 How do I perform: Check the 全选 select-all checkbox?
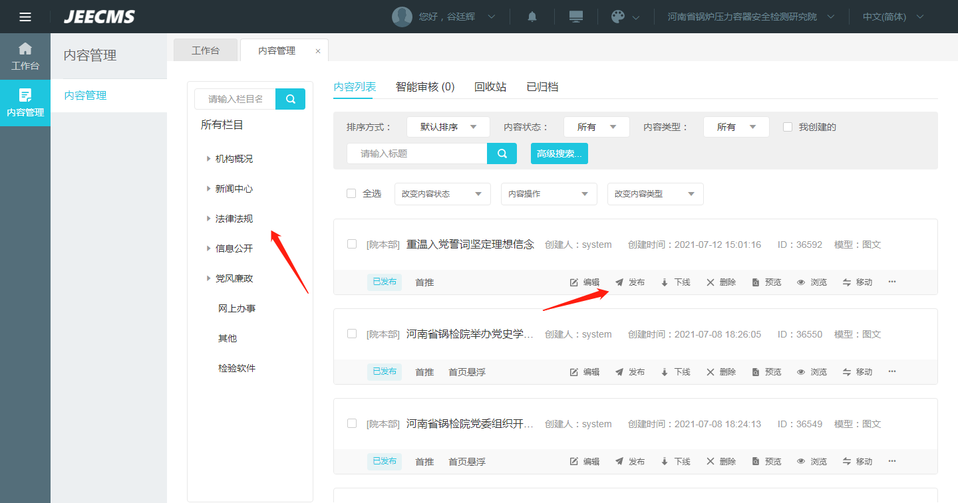pyautogui.click(x=351, y=193)
